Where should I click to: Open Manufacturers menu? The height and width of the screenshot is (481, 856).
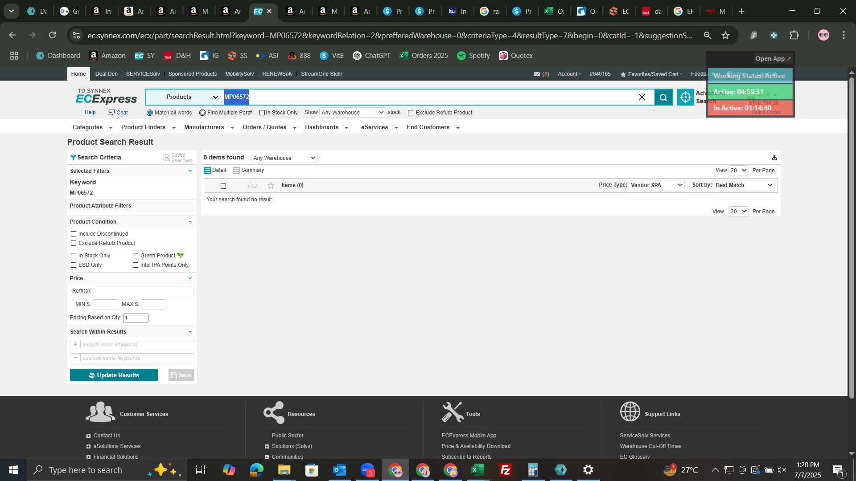click(x=209, y=127)
